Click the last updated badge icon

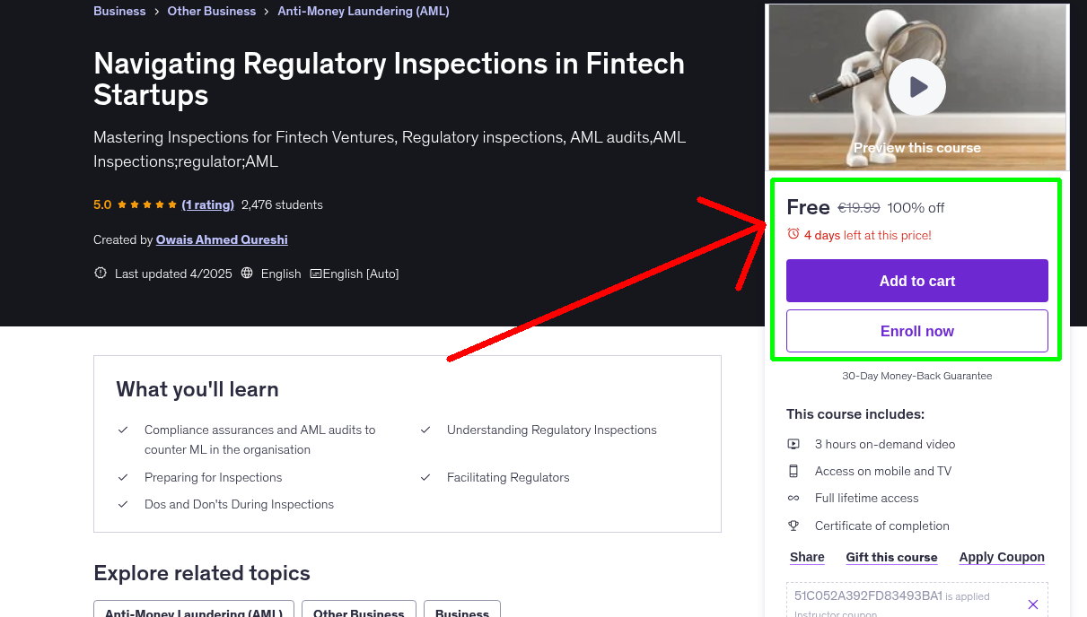coord(101,274)
